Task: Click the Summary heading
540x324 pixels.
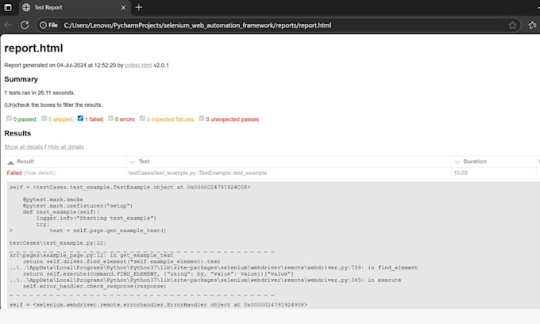Action: point(21,79)
